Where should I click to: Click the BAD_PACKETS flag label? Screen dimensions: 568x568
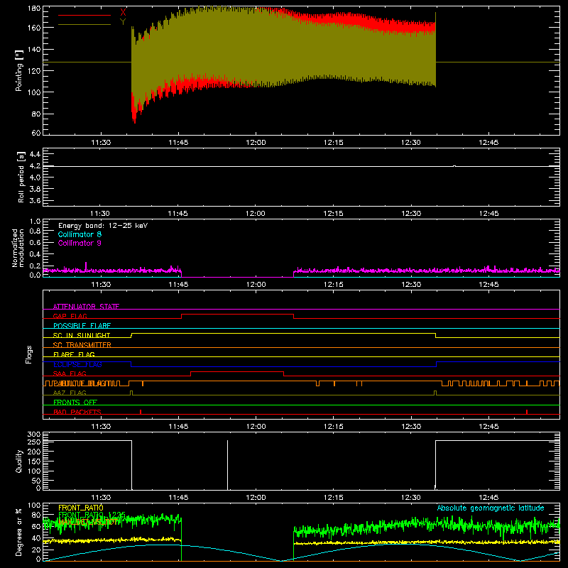[x=77, y=412]
